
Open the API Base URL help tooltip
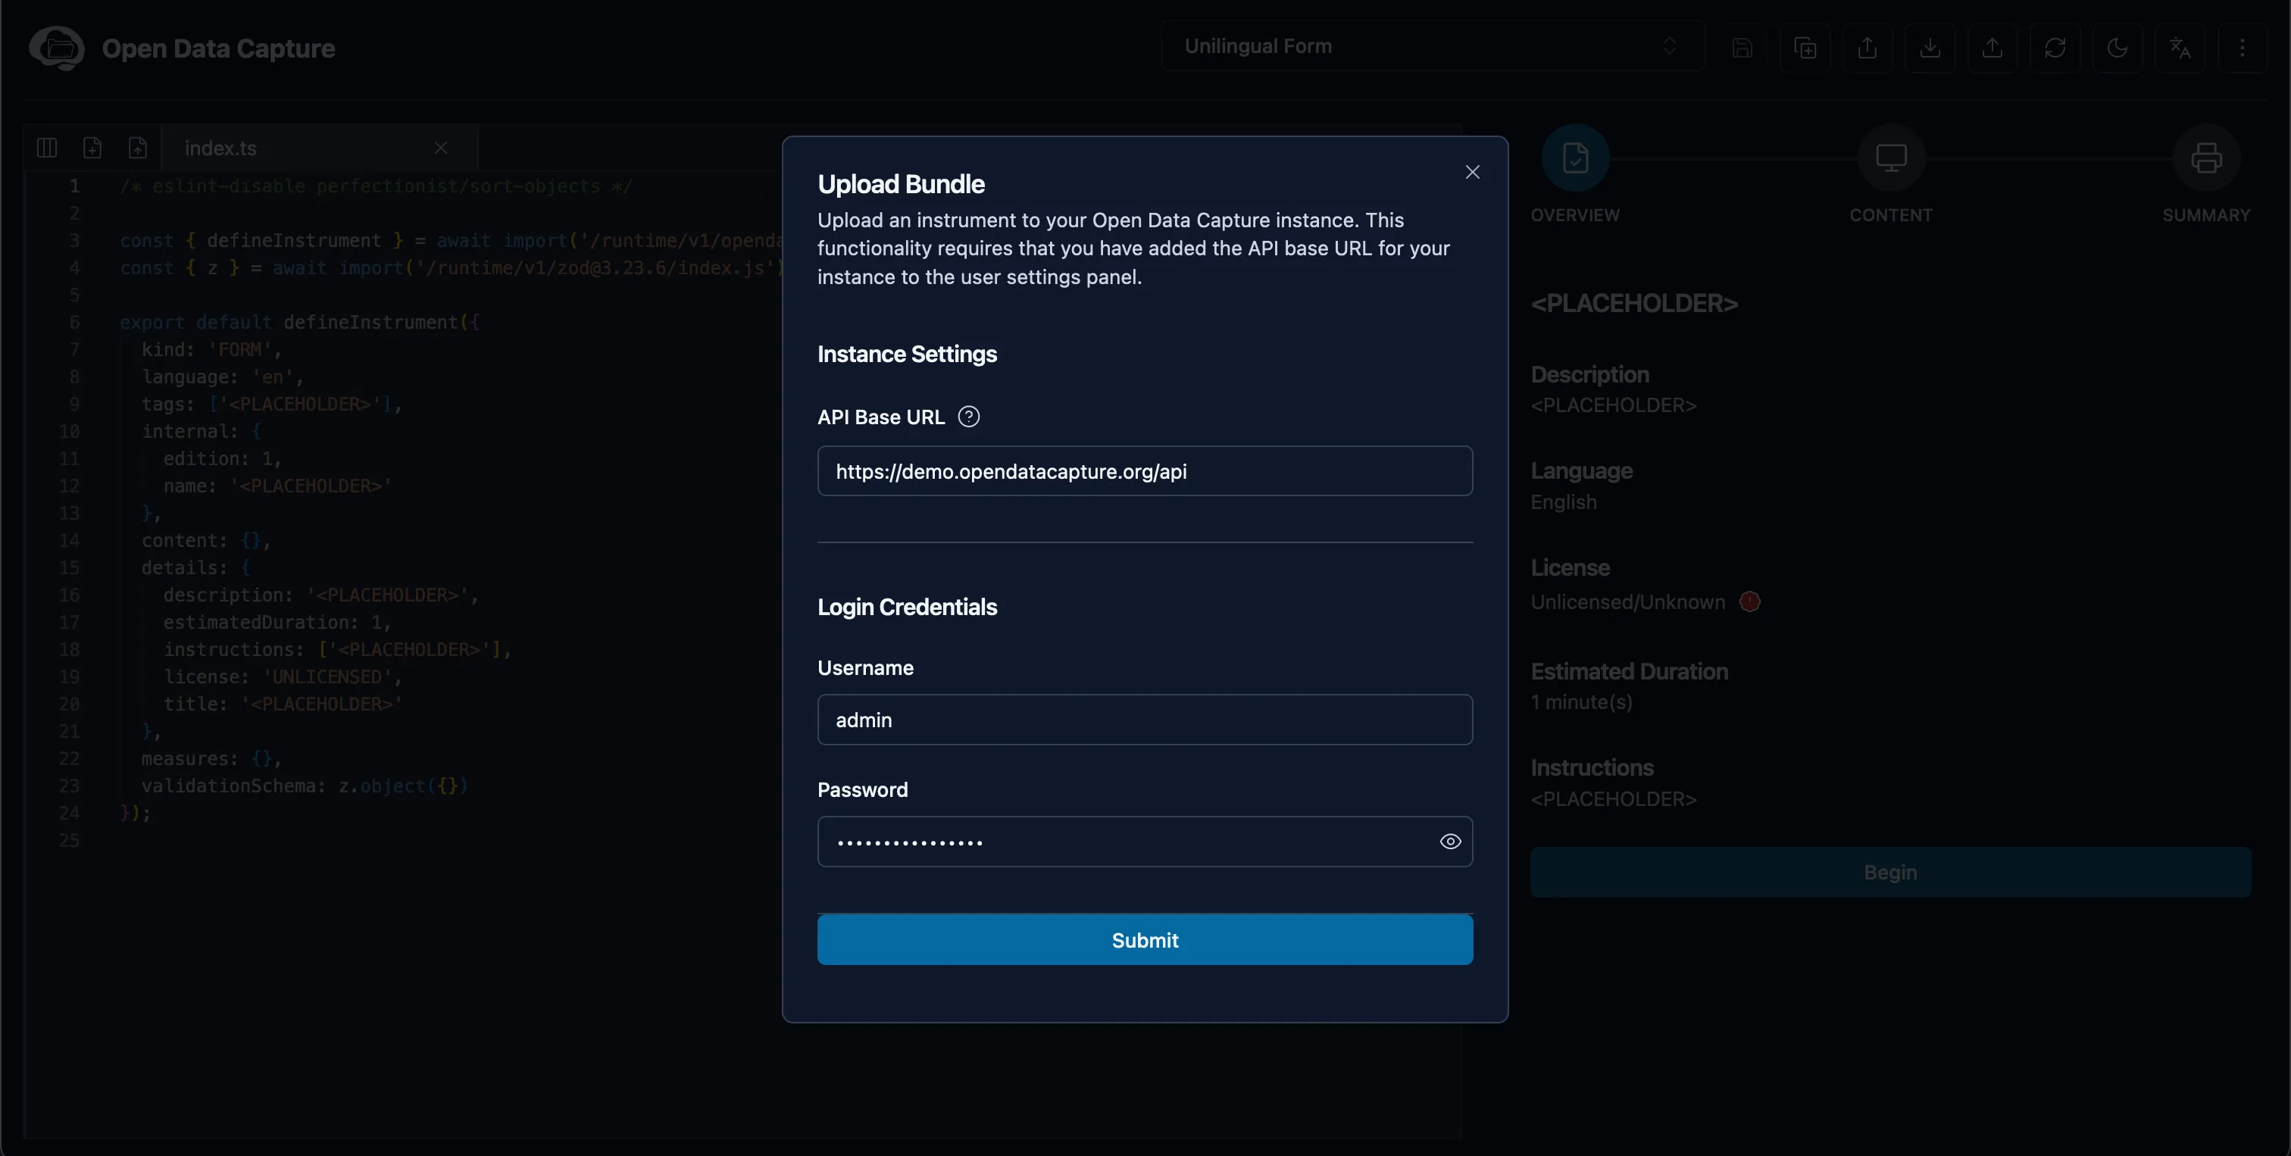[968, 416]
